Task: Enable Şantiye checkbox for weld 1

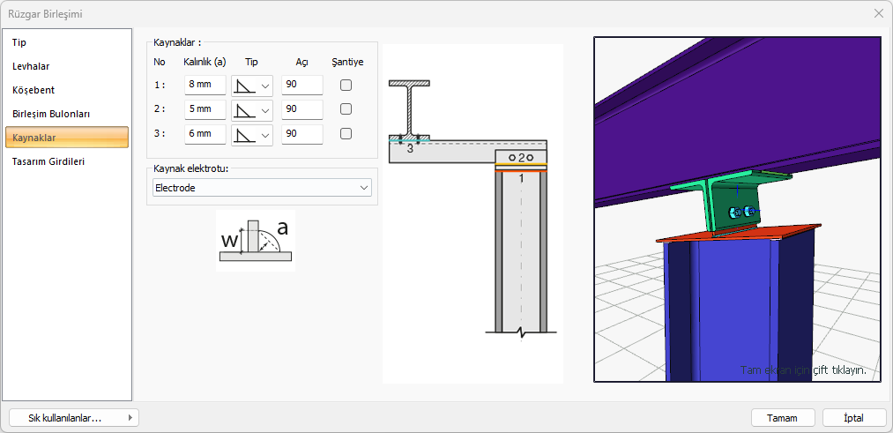Action: coord(346,86)
